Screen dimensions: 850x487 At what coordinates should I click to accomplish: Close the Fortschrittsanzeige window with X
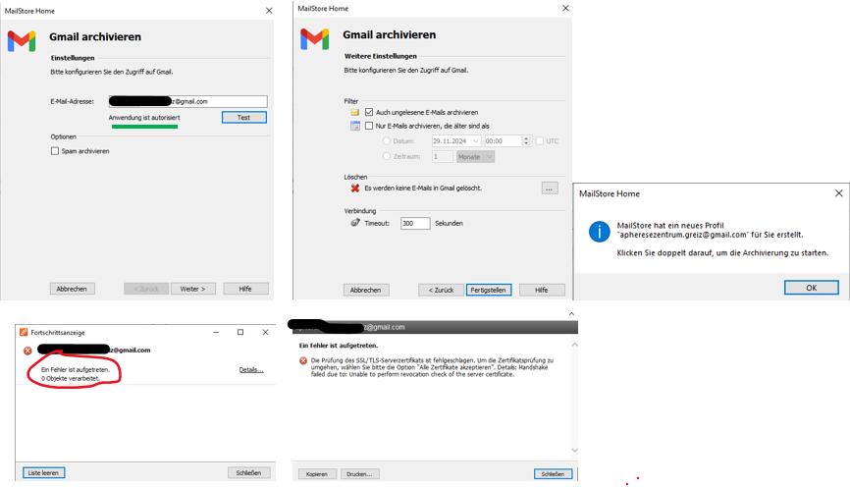pyautogui.click(x=265, y=333)
